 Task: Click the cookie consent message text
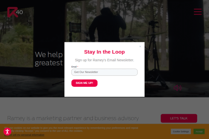click(x=71, y=129)
